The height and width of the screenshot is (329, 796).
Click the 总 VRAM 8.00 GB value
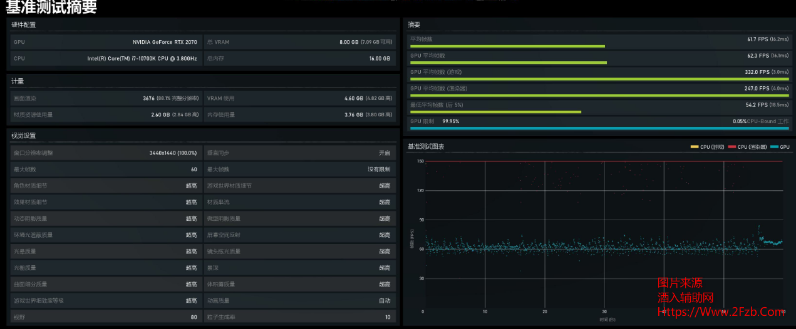[x=365, y=42]
